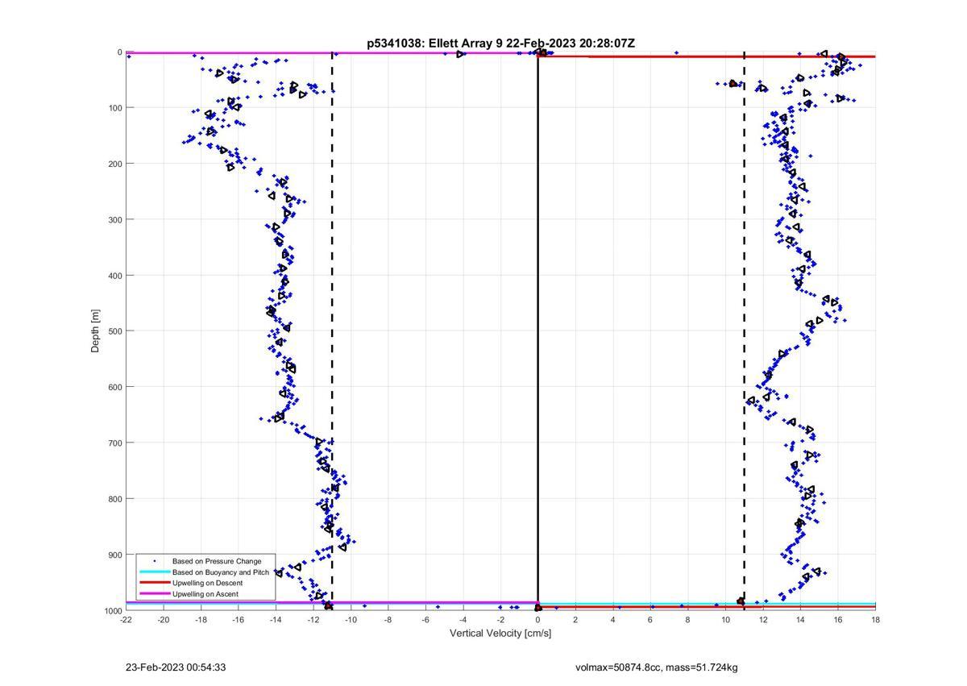Click the solid black zero-velocity vertical line
This screenshot has height=686, width=967.
[537, 331]
